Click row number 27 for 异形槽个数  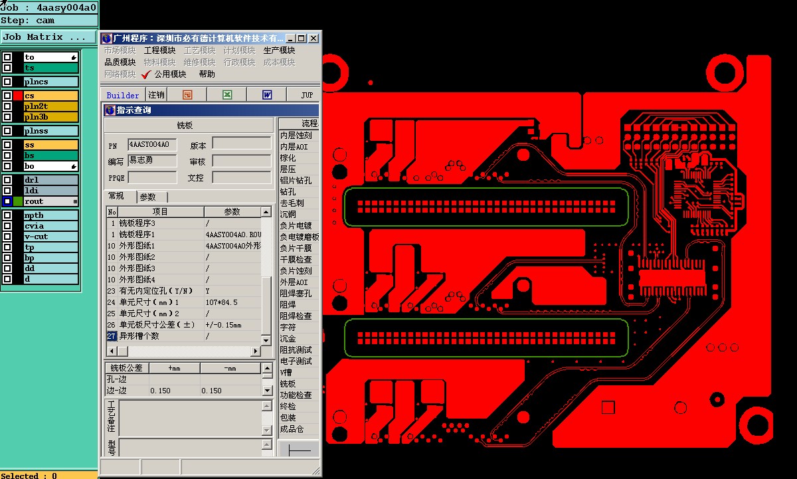[x=112, y=336]
